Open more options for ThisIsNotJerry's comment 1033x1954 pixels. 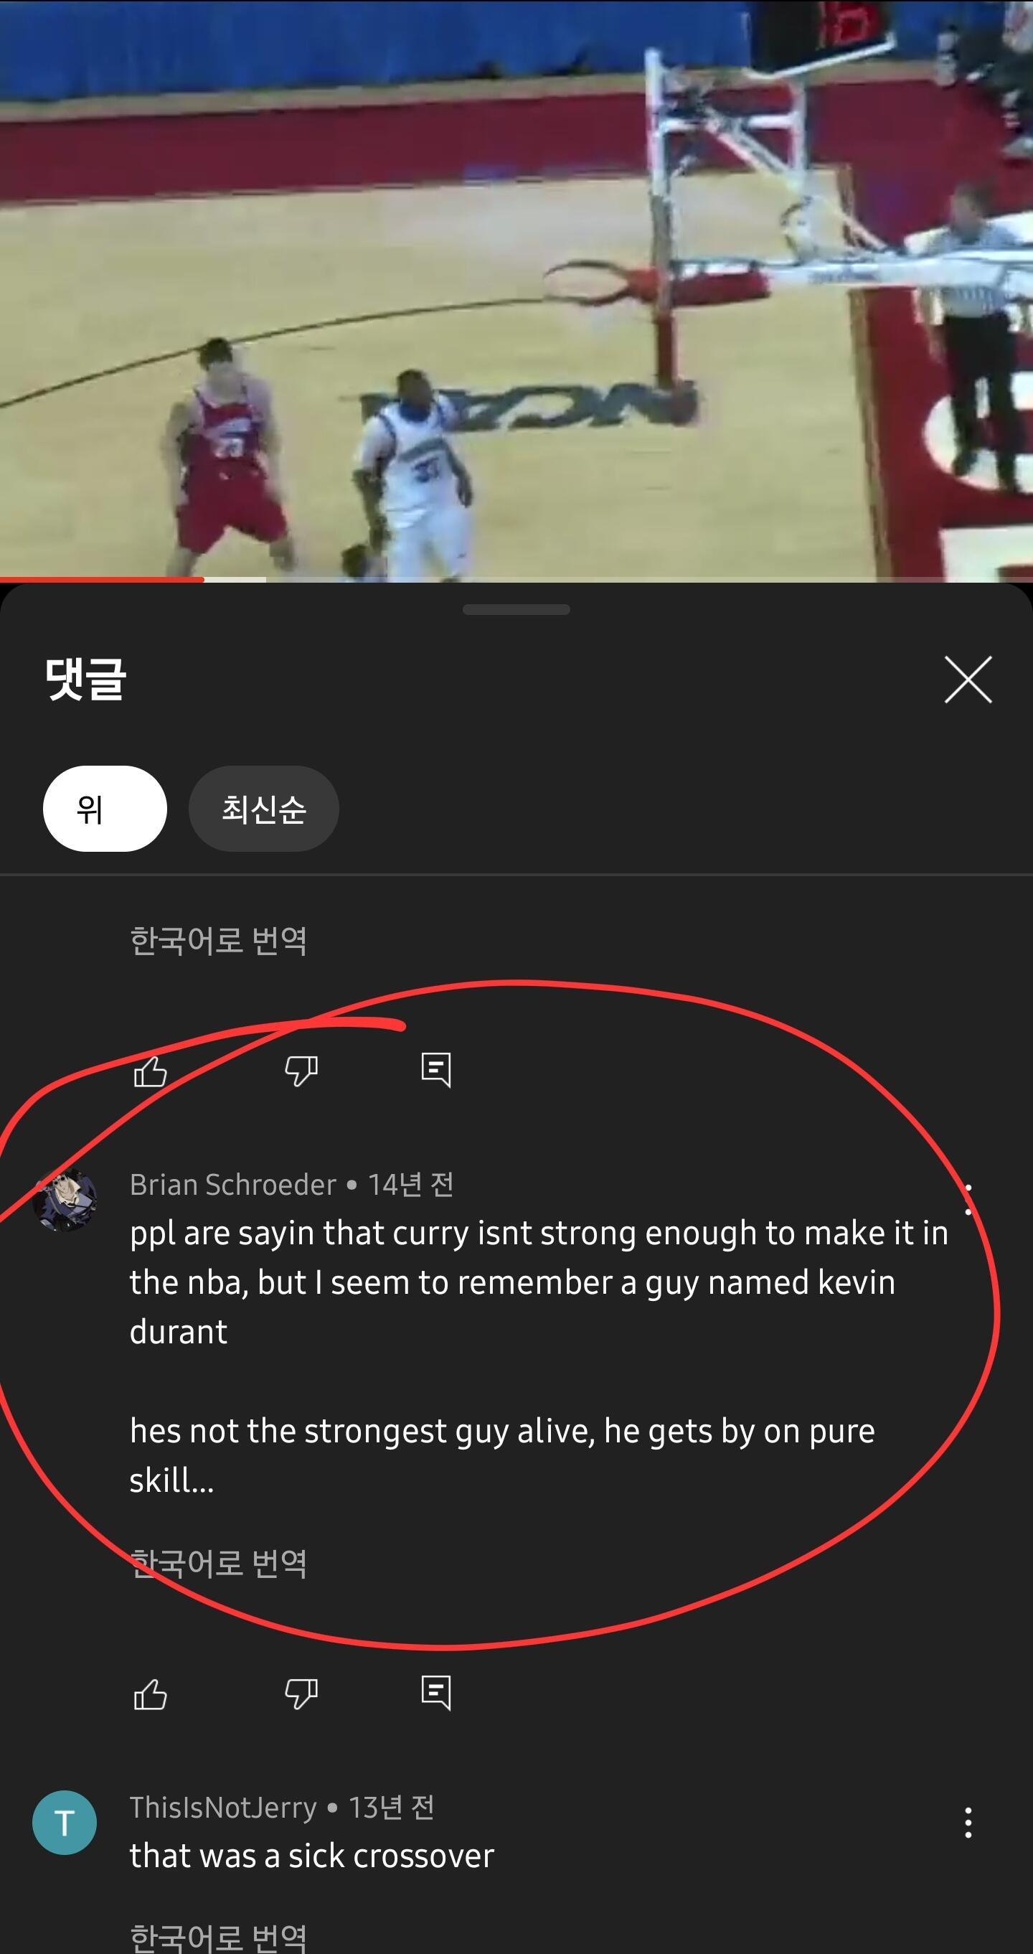(968, 1823)
